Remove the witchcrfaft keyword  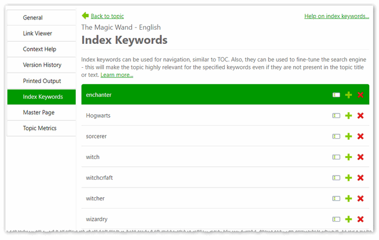[x=361, y=178]
